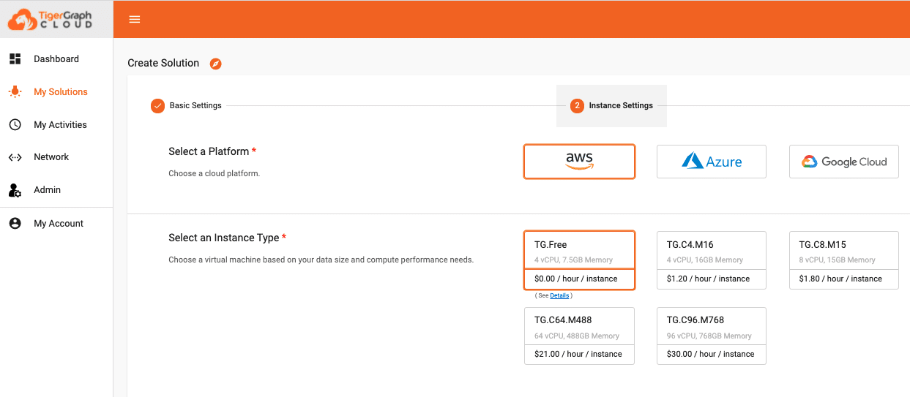Select the TG.C4.M16 instance type
This screenshot has width=910, height=397.
[x=712, y=260]
